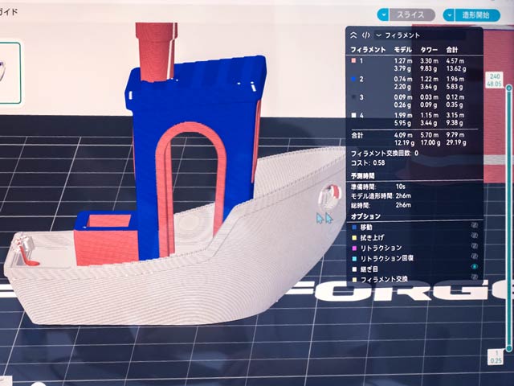Collapse the panel with double-chevron icon
The image size is (514, 386).
pyautogui.click(x=353, y=35)
